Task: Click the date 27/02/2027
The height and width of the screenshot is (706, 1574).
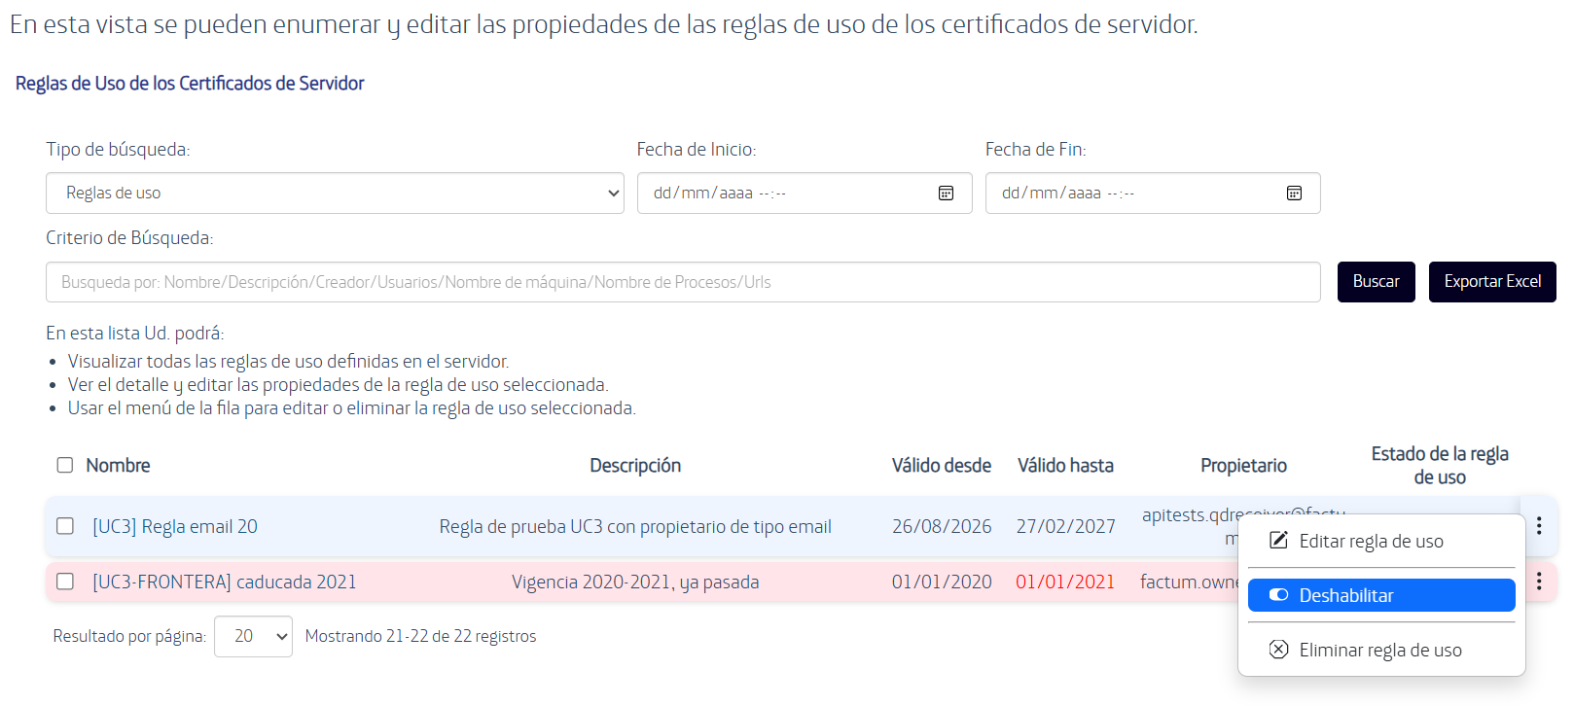Action: (x=1065, y=526)
